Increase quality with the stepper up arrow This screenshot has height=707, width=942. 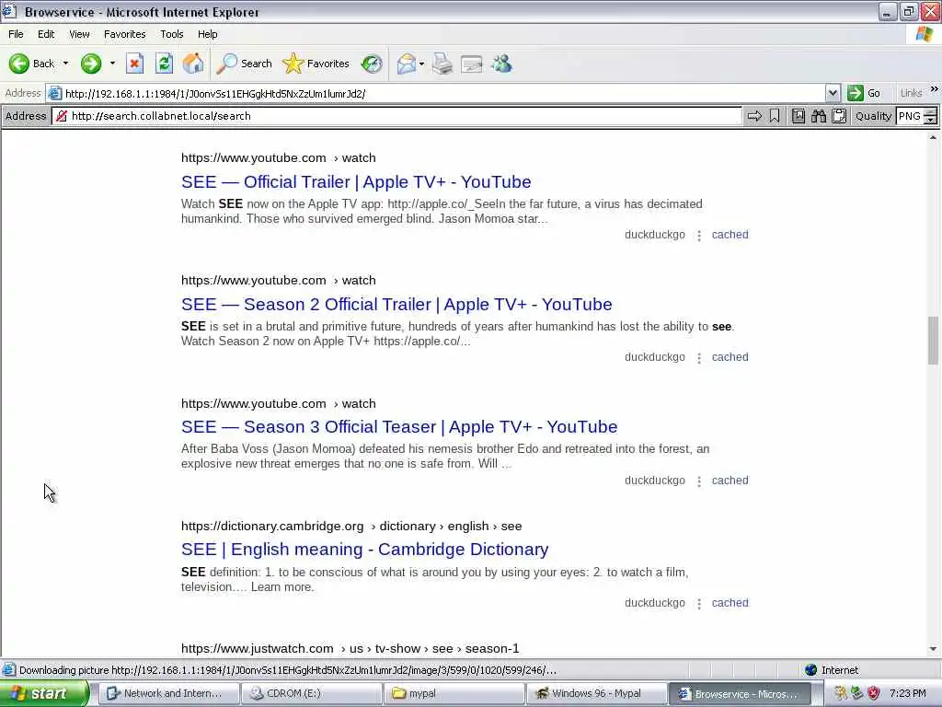[931, 111]
